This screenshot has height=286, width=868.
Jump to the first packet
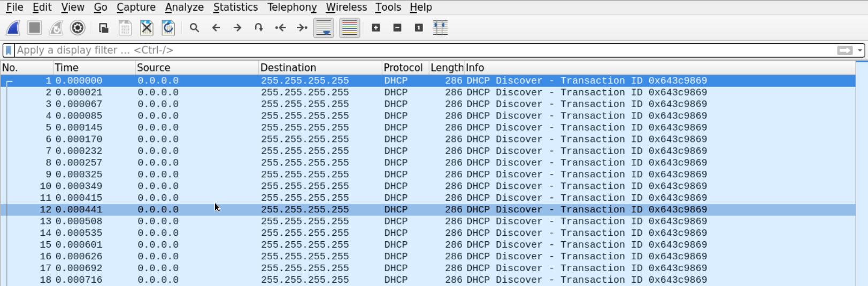click(280, 28)
